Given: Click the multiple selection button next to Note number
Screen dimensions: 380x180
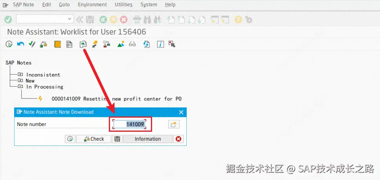Looking at the screenshot, I should tap(174, 124).
